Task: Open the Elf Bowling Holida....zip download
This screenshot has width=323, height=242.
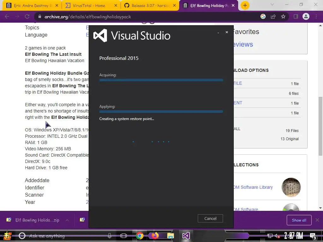Action: pyautogui.click(x=37, y=220)
